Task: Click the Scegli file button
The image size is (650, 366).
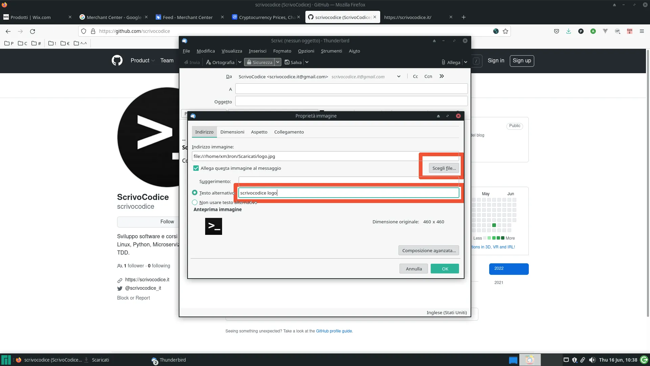Action: click(443, 168)
